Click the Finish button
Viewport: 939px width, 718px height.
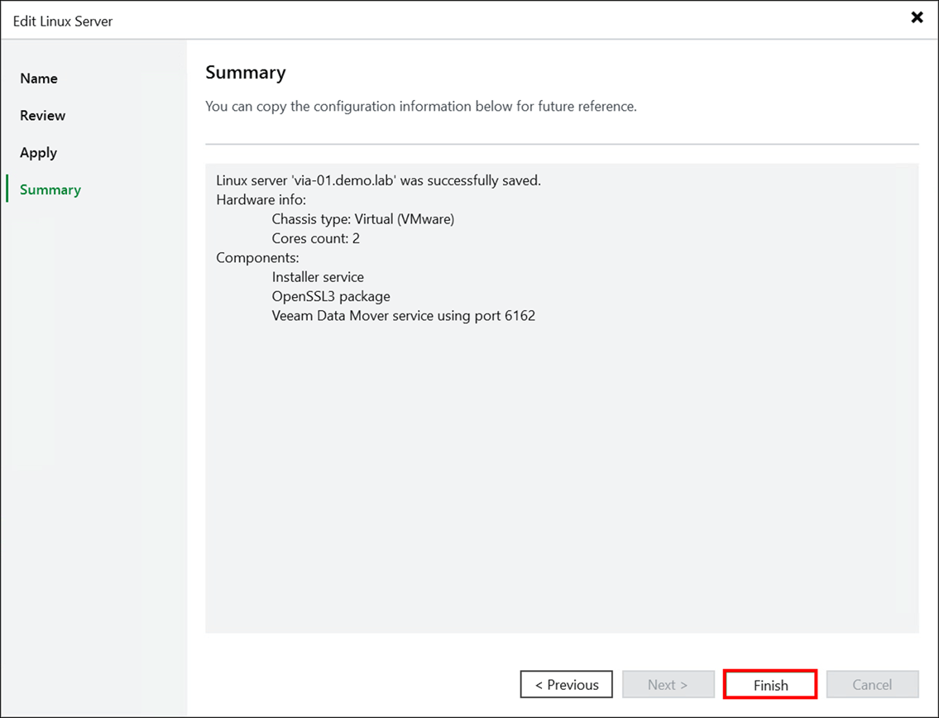(x=769, y=684)
